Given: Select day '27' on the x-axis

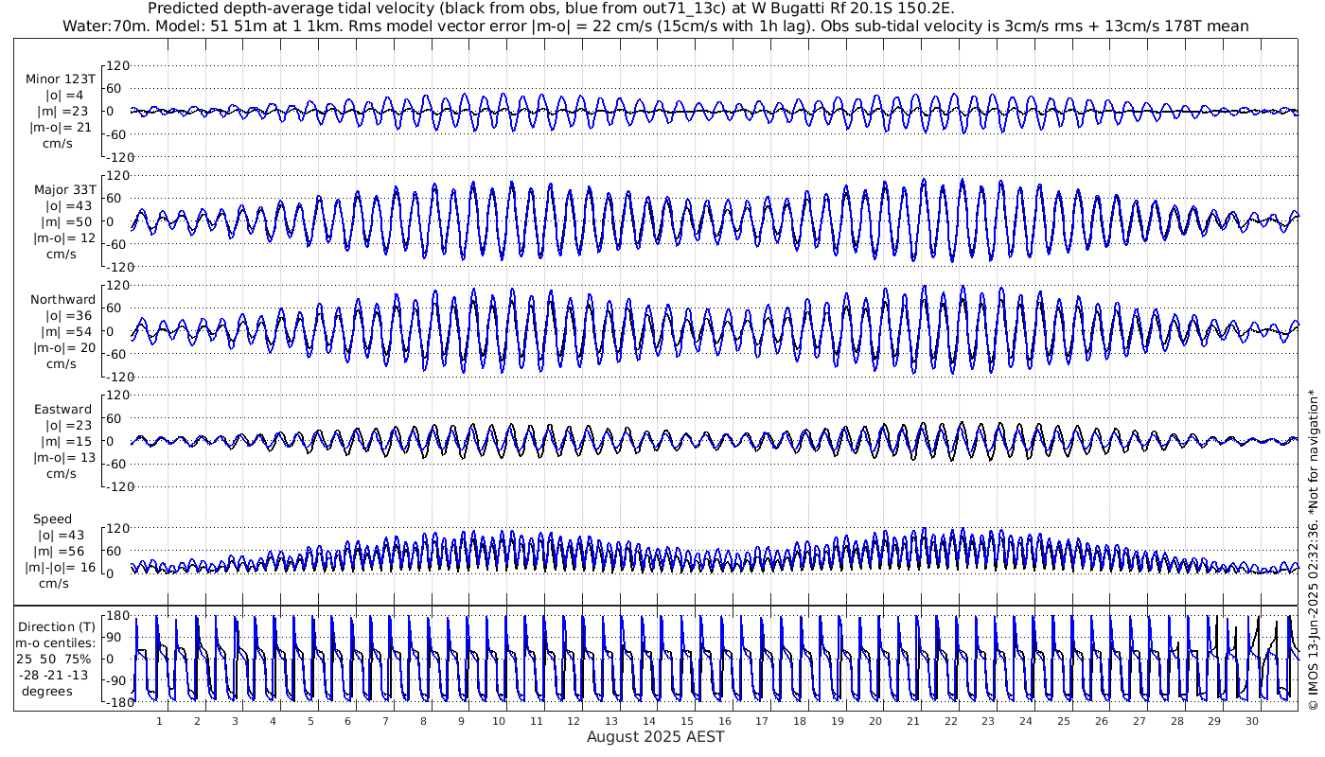Looking at the screenshot, I should [x=1139, y=721].
